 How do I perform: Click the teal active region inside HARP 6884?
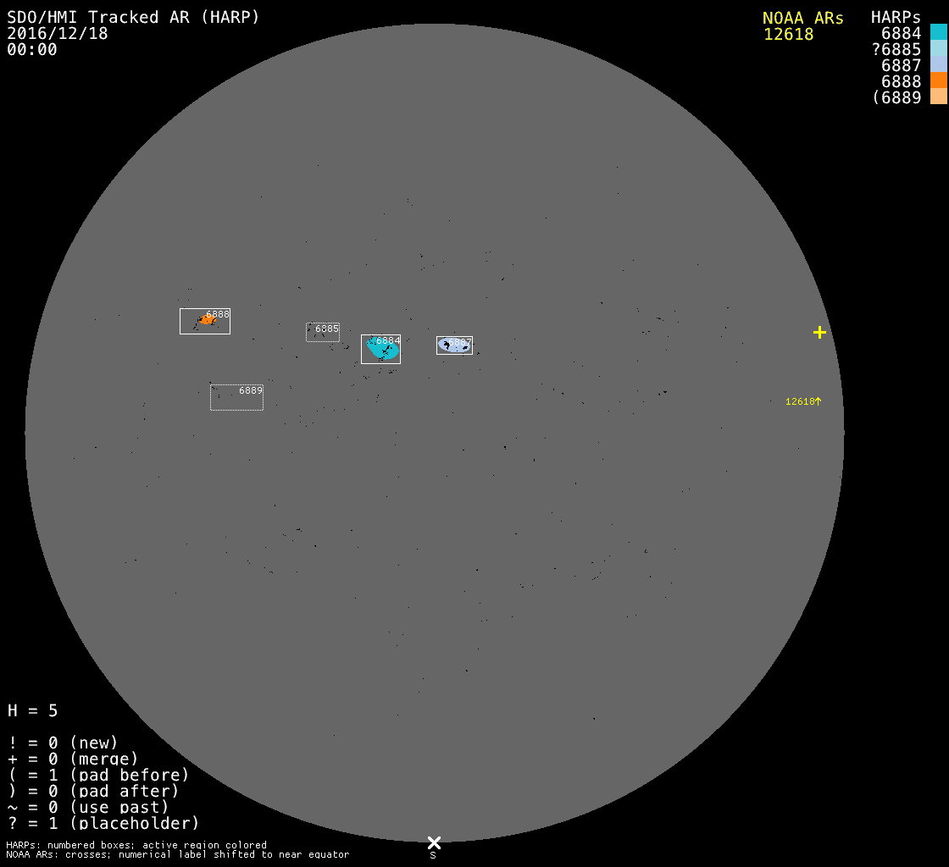383,349
